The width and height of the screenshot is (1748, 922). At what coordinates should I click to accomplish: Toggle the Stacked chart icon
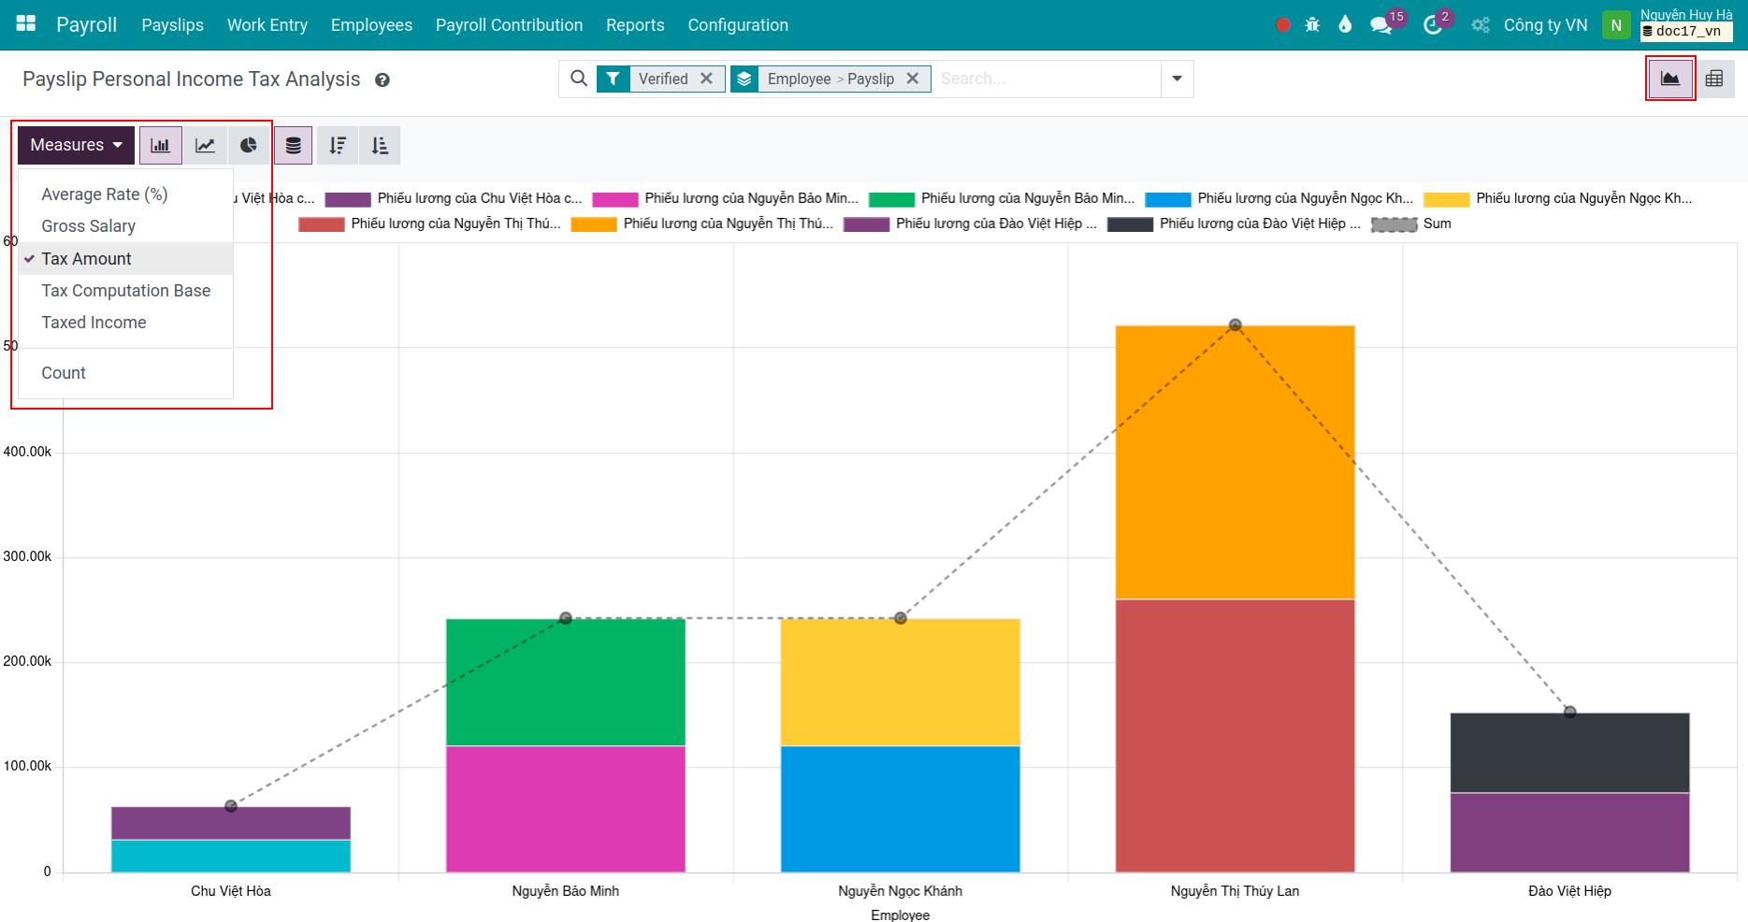coord(293,145)
